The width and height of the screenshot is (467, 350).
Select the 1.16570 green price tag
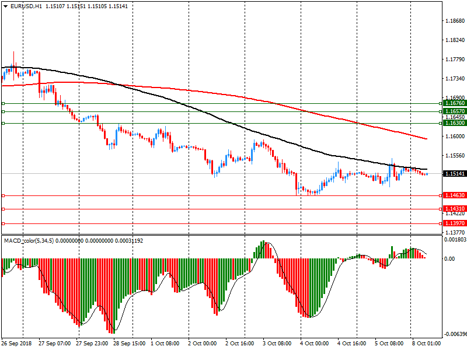click(x=454, y=111)
